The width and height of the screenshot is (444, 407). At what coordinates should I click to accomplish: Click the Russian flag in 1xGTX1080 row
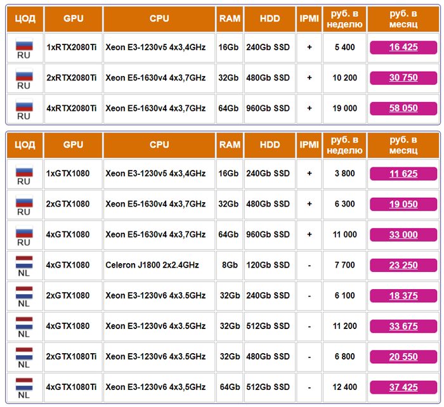click(x=24, y=171)
